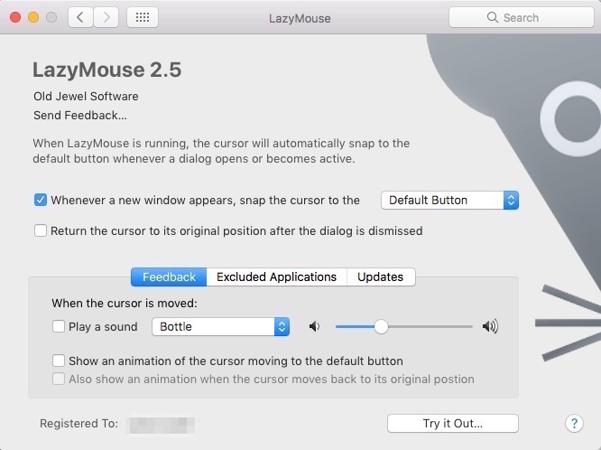Viewport: 601px width, 450px height.
Task: Click the 'LazyMouse 2.5' heading text
Action: click(x=107, y=70)
